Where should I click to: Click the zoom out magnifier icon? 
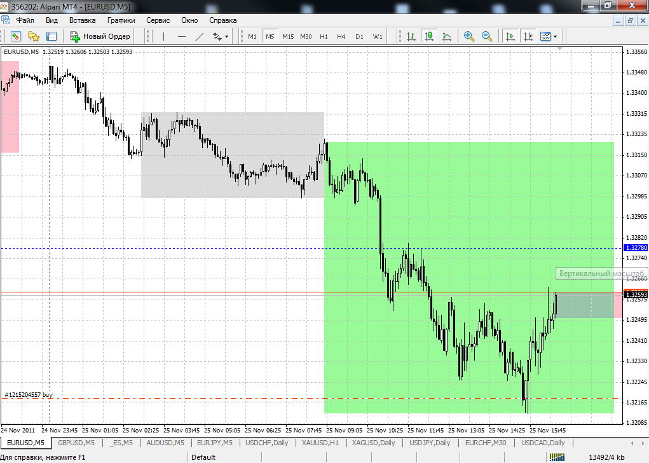tap(487, 36)
